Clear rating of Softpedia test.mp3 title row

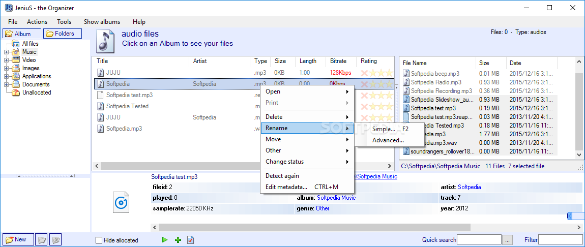click(365, 96)
